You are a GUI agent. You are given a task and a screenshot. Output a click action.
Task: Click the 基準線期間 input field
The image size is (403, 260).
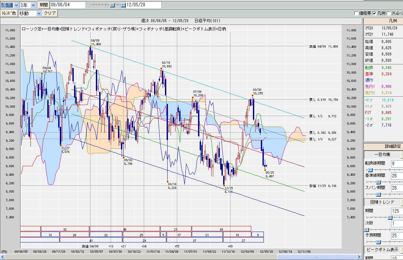[x=397, y=176]
